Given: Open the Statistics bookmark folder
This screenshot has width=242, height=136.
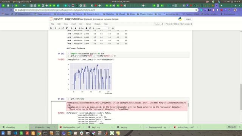Looking at the screenshot, I should 109,14.
